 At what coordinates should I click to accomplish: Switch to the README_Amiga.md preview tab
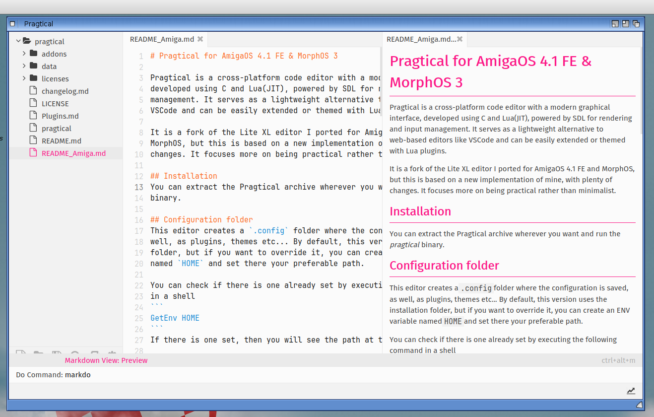pyautogui.click(x=421, y=39)
